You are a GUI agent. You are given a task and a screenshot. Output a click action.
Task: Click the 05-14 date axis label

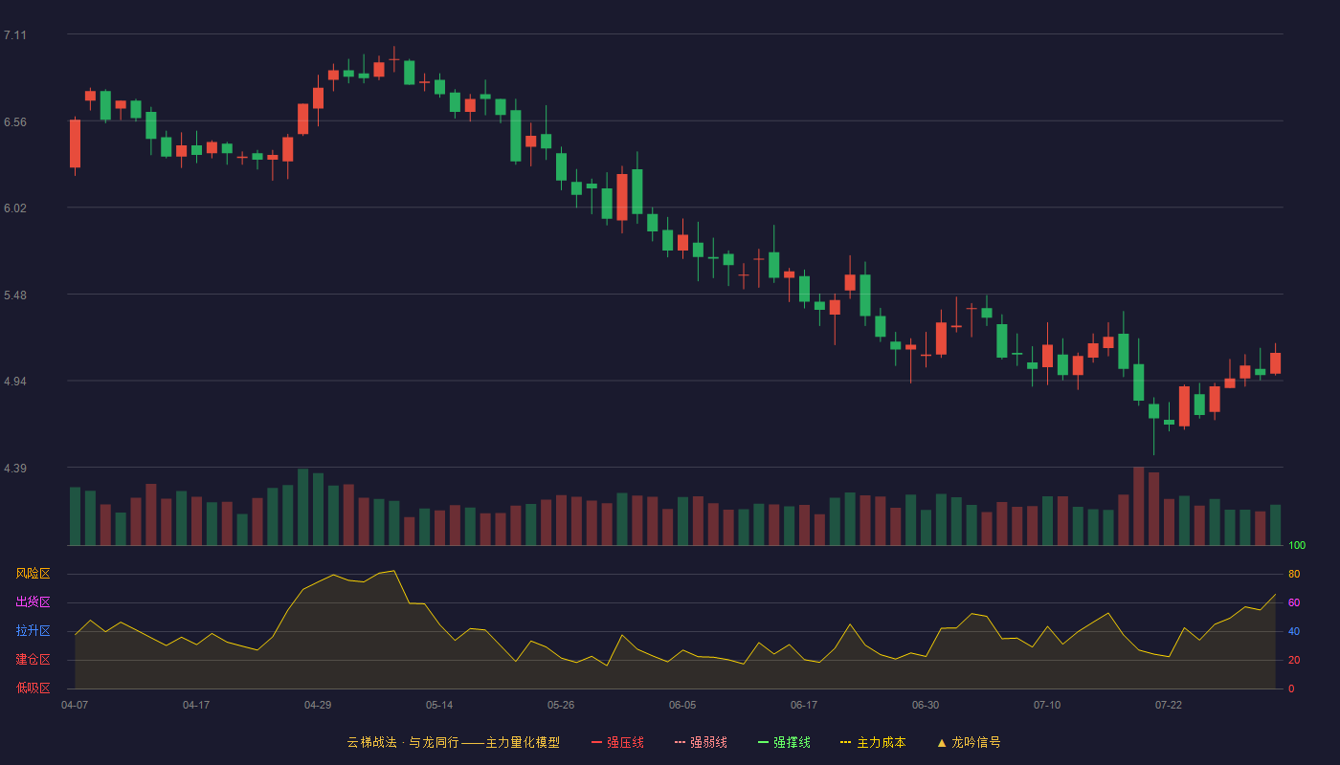pyautogui.click(x=439, y=705)
